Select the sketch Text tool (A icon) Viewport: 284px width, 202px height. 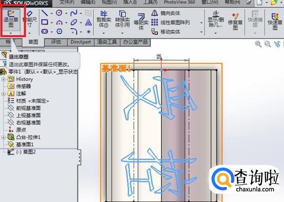tap(88, 22)
